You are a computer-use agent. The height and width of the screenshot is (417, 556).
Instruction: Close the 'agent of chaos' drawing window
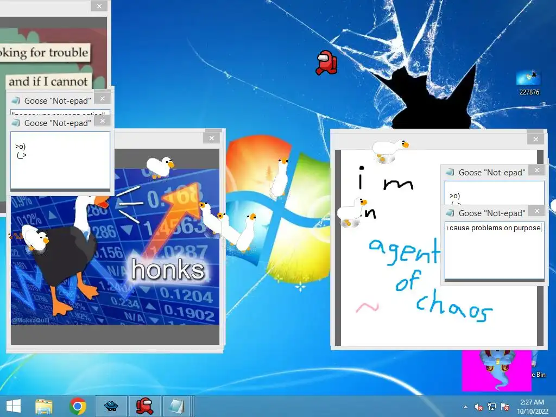(x=536, y=140)
